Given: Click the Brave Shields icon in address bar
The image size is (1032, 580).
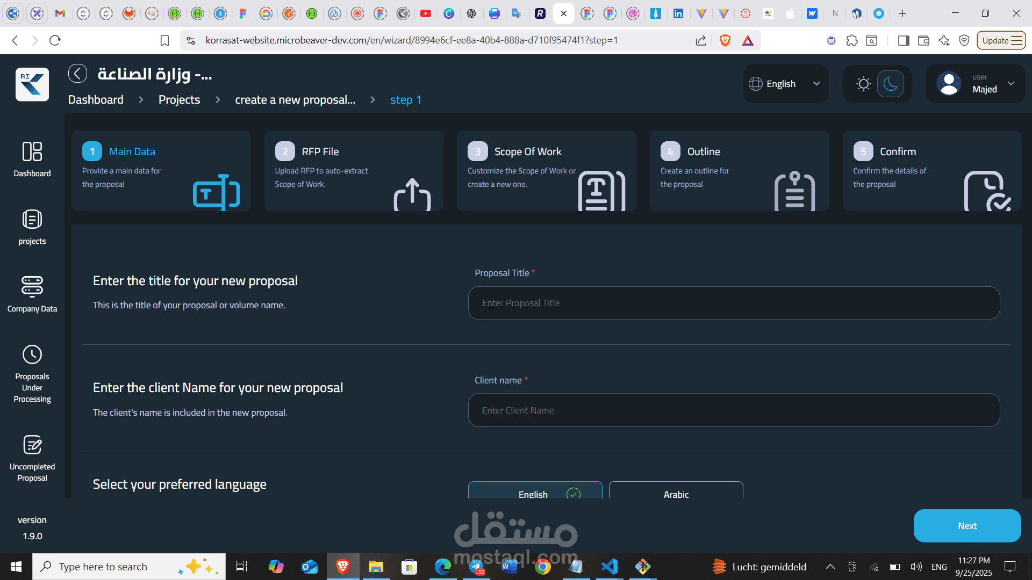Looking at the screenshot, I should 725,40.
